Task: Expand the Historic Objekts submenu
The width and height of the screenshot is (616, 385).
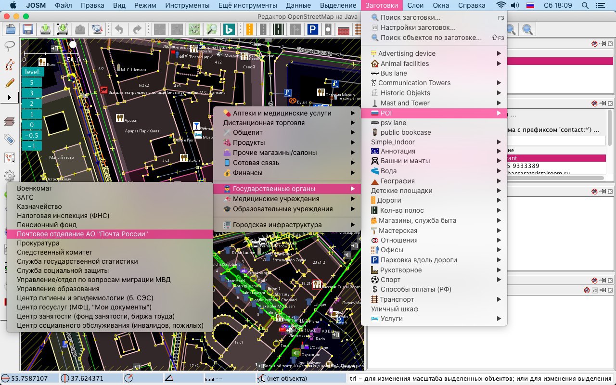Action: (435, 93)
